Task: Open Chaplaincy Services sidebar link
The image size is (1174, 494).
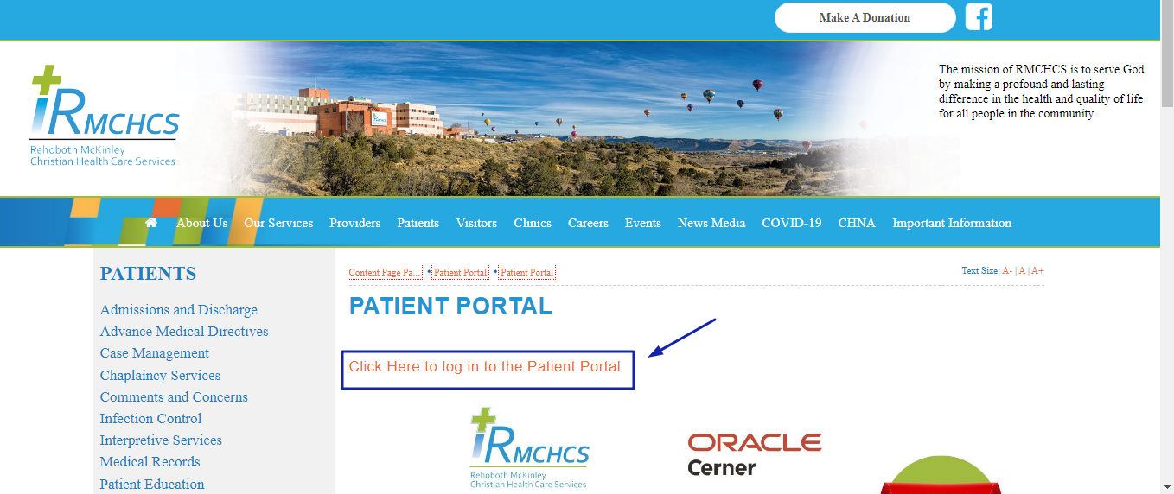Action: [160, 375]
